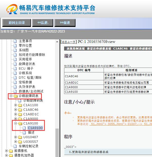
Task: Click the 摄像机加热器 folder icon
Action: point(11,155)
